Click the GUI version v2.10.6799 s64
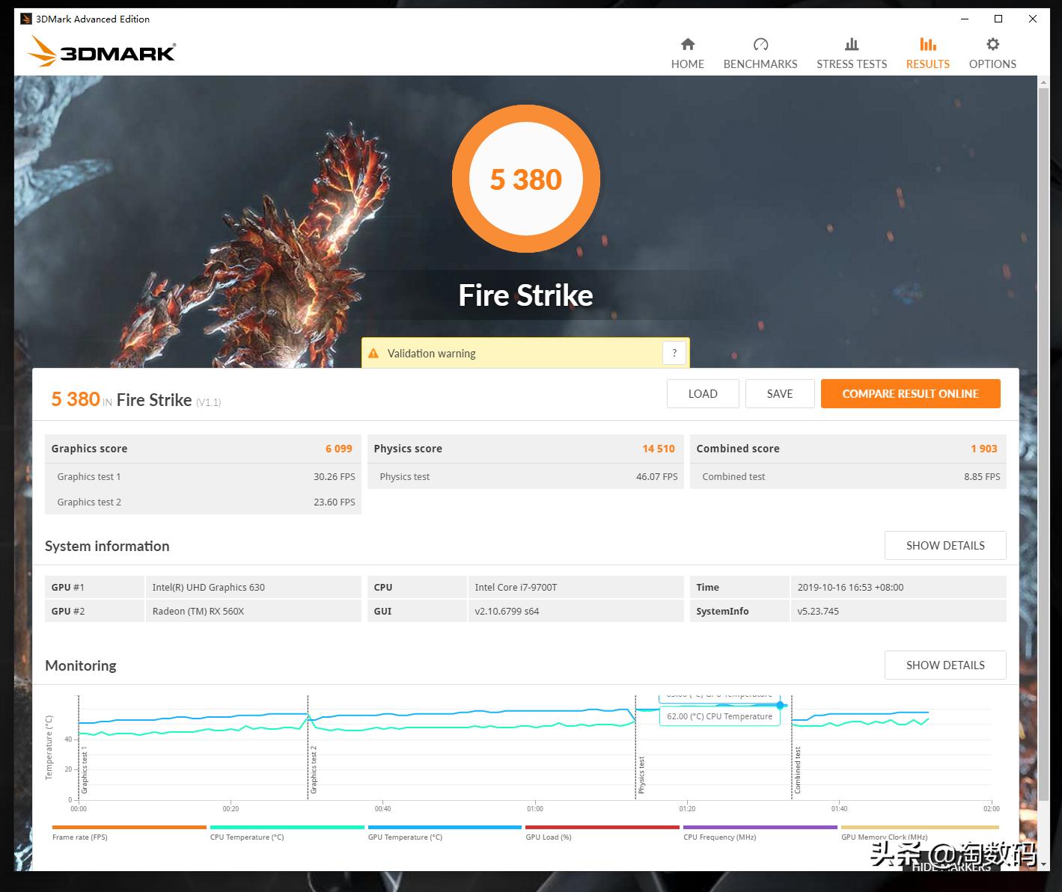The width and height of the screenshot is (1062, 892). [576, 611]
